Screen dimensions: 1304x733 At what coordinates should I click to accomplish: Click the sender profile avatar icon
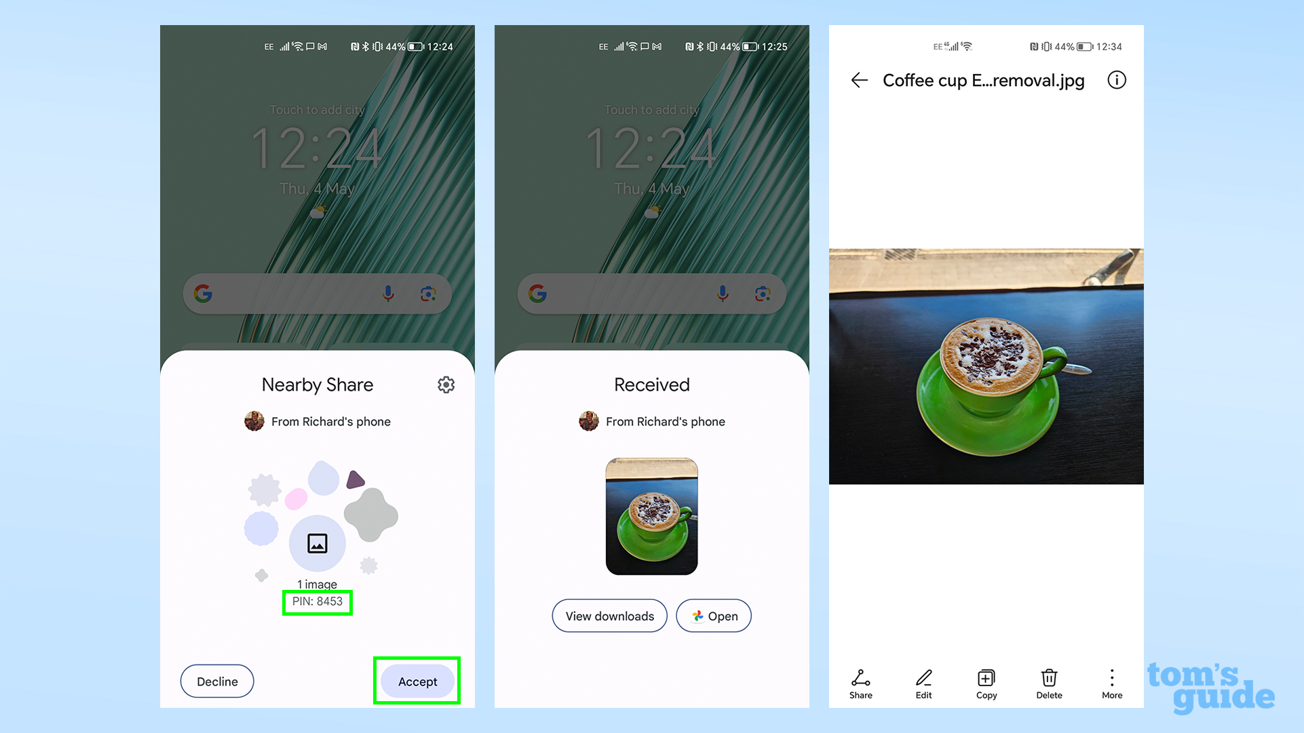point(254,420)
